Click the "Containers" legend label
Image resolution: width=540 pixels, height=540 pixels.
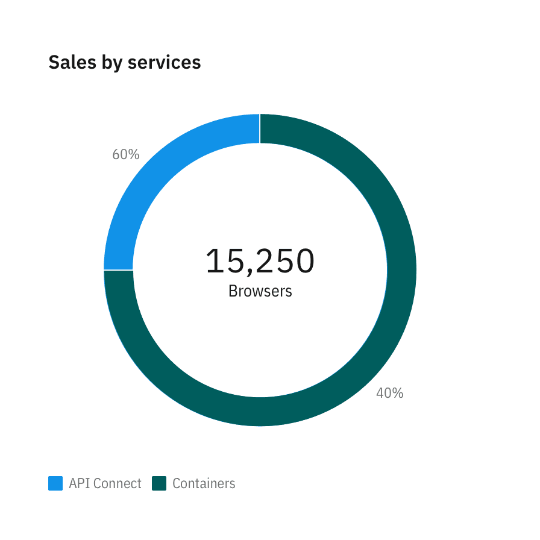tap(204, 483)
